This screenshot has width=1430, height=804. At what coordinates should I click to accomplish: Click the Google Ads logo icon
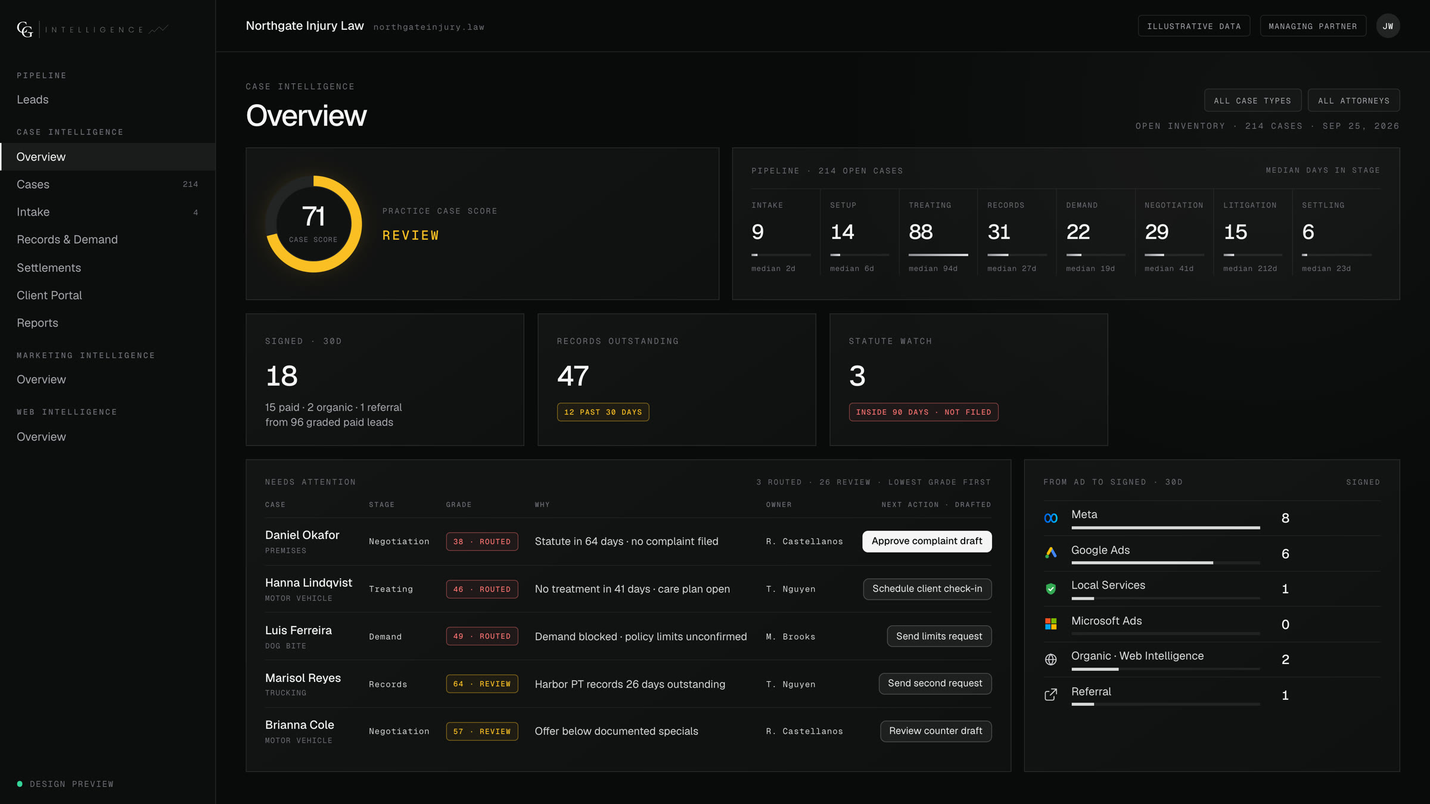(x=1051, y=553)
